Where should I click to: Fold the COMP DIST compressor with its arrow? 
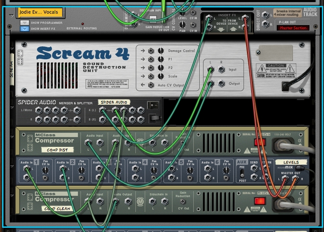[12, 137]
